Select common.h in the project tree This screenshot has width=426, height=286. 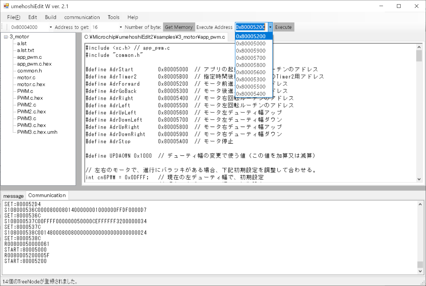pyautogui.click(x=30, y=71)
